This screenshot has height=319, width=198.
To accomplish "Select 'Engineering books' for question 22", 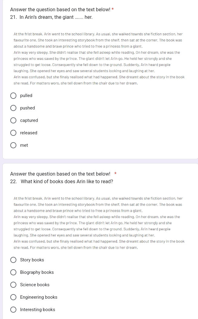I will [13, 297].
